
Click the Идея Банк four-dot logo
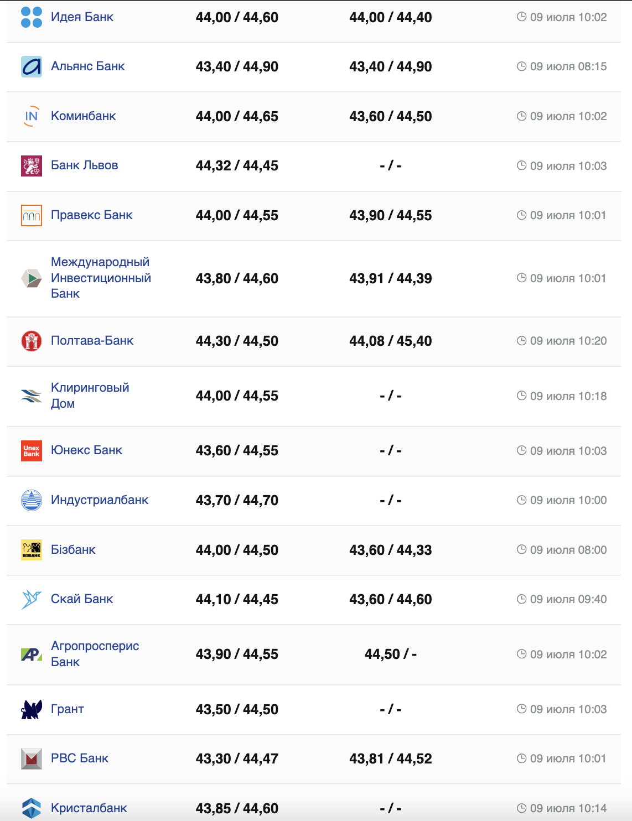32,17
